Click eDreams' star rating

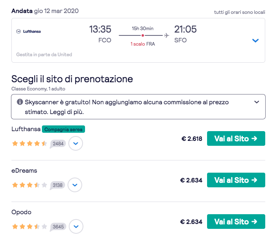30,185
